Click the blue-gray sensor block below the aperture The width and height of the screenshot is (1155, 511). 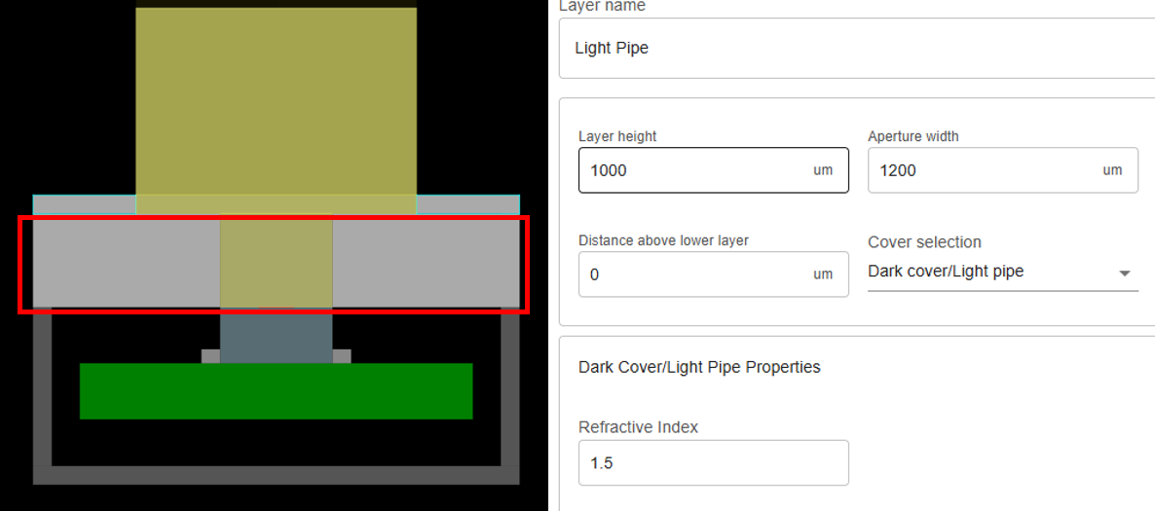click(x=276, y=336)
